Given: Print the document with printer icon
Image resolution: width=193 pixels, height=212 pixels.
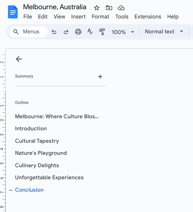Looking at the screenshot, I should (78, 32).
